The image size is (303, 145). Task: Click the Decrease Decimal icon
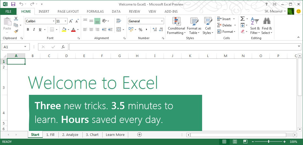[161, 29]
